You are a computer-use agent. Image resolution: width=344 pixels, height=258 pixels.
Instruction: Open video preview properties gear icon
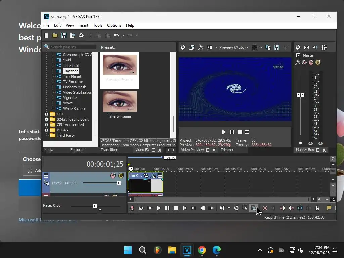[x=183, y=47]
